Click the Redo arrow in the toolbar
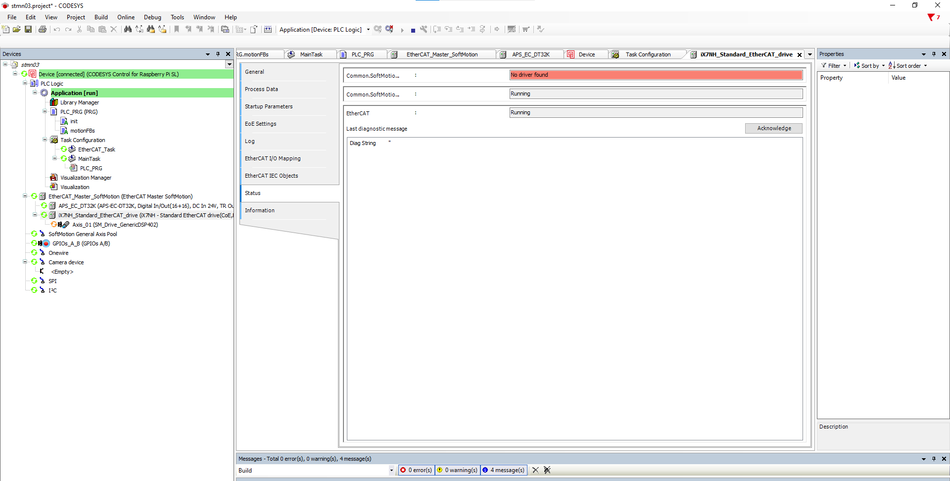 pos(68,29)
